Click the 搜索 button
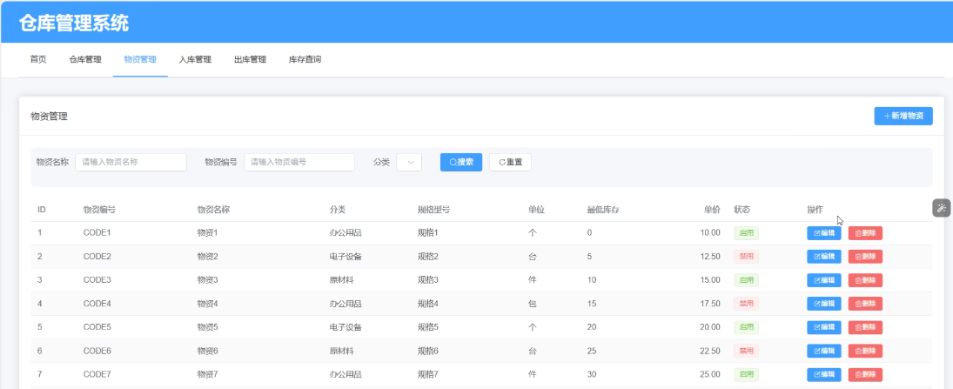Screen dimensions: 953x389 point(461,162)
